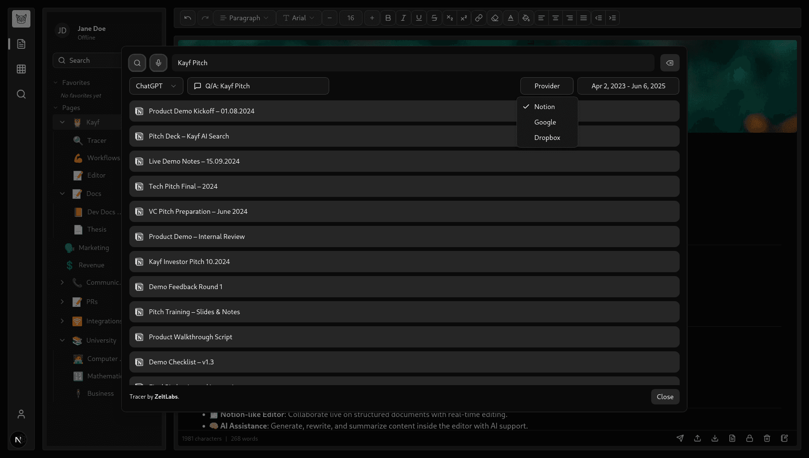Open the text color picker
Screen dimensions: 809x458
[511, 18]
